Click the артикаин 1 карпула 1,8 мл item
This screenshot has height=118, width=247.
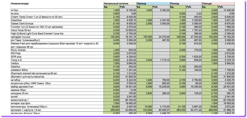(26, 110)
